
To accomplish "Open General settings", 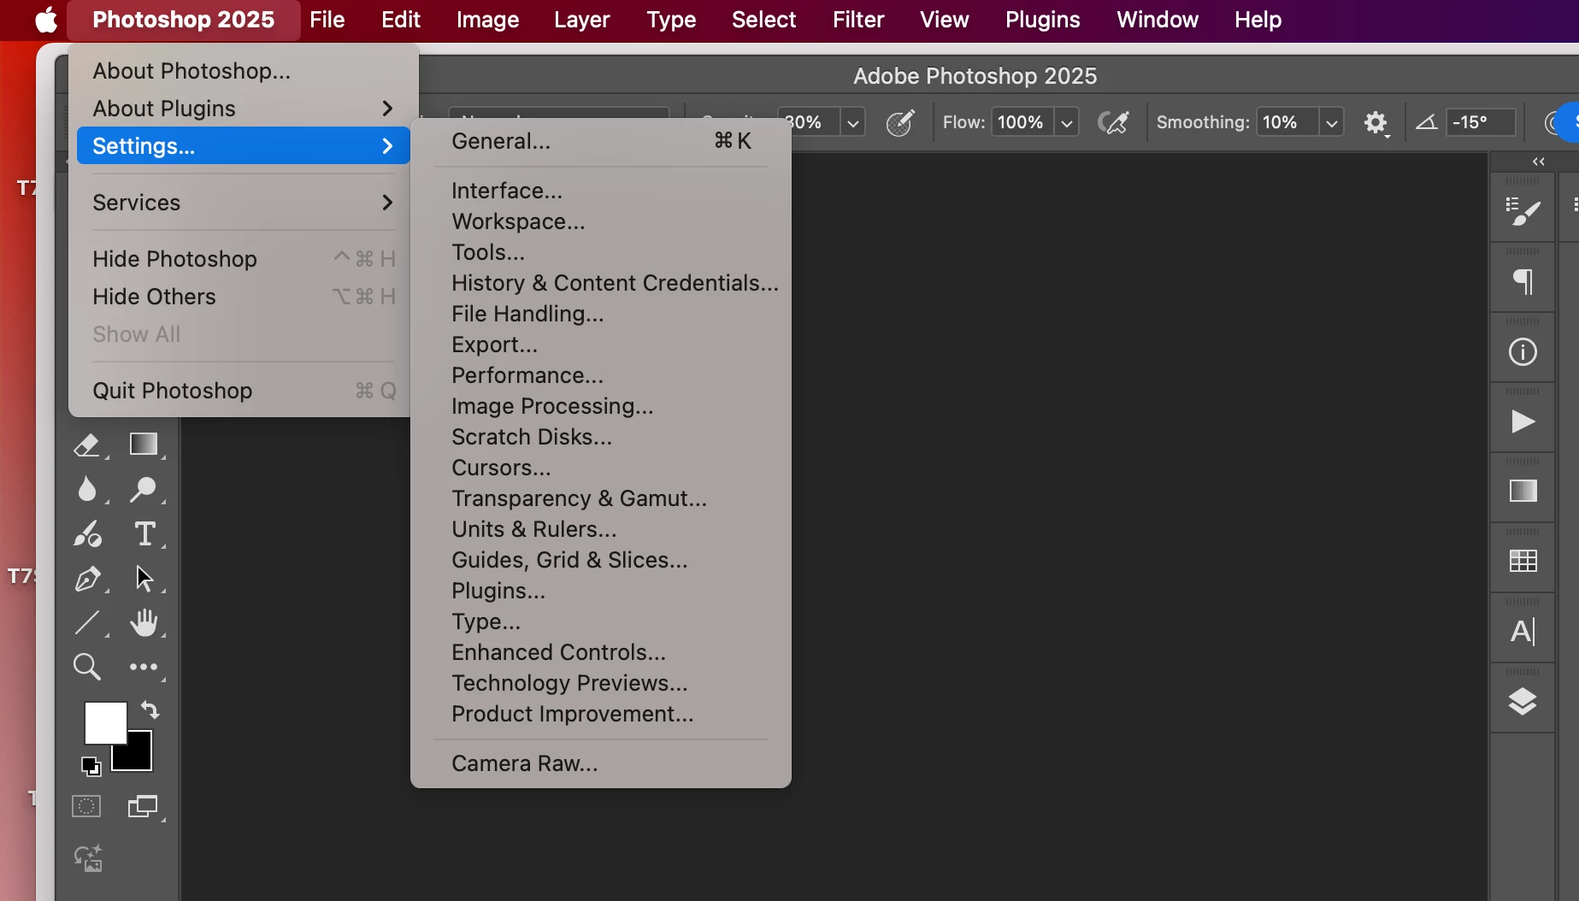I will pos(600,141).
